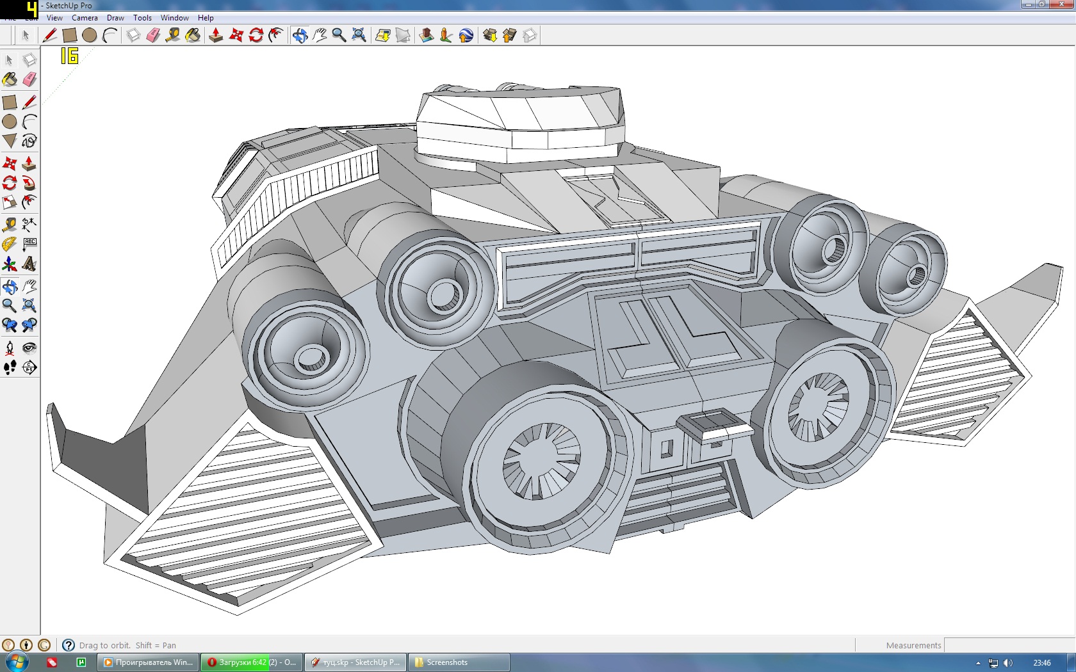Image resolution: width=1076 pixels, height=672 pixels.
Task: Select the Position Camera tool
Action: 10,348
